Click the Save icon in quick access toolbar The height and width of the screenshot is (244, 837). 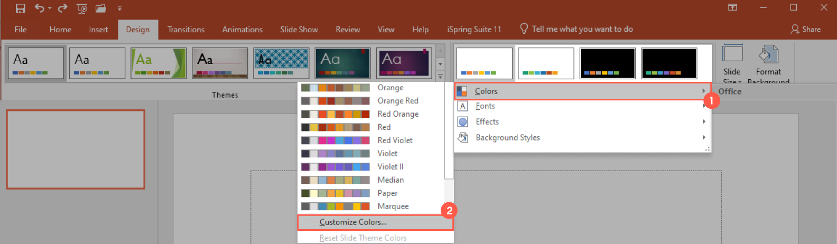(x=20, y=8)
